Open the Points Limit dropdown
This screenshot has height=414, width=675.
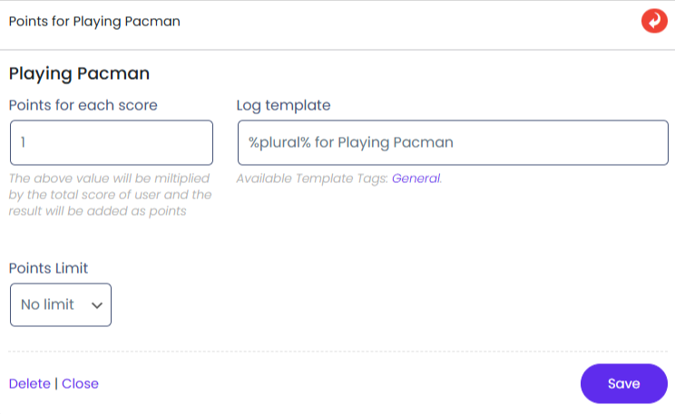60,304
